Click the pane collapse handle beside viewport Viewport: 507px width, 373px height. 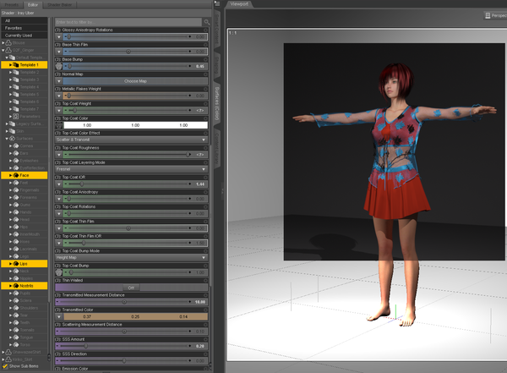coord(222,192)
